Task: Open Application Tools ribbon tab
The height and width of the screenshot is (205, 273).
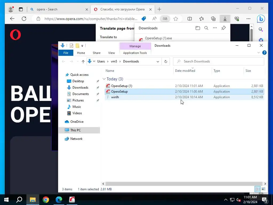Action: point(135,53)
